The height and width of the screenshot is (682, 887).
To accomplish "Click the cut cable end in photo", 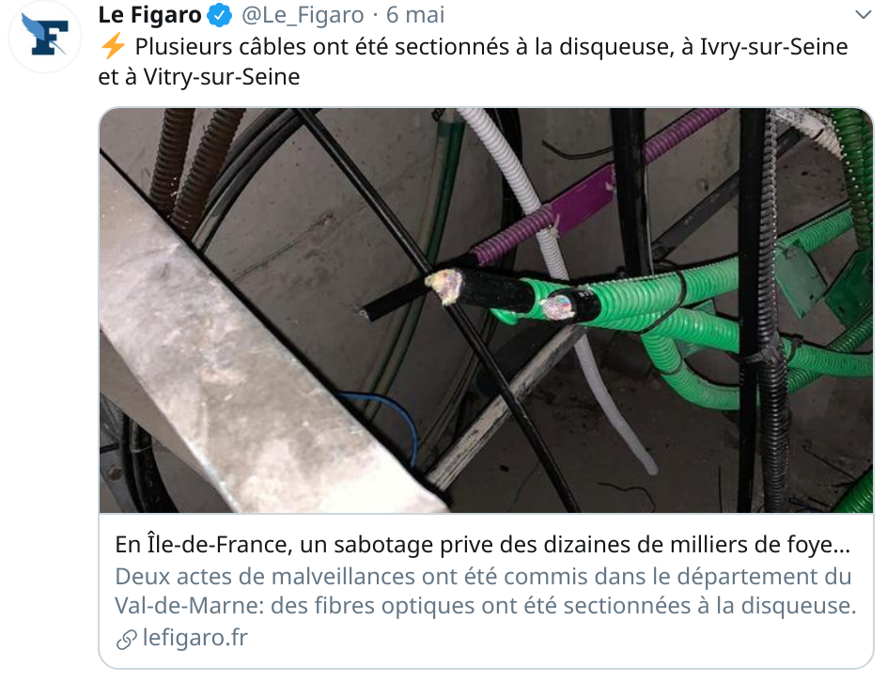I will (444, 287).
